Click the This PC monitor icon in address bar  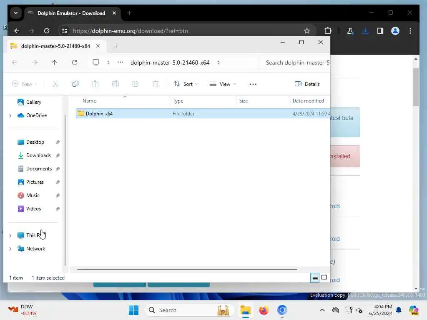[96, 62]
